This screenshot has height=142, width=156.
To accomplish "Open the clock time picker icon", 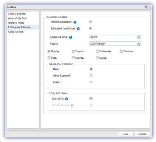I will 139,37.
